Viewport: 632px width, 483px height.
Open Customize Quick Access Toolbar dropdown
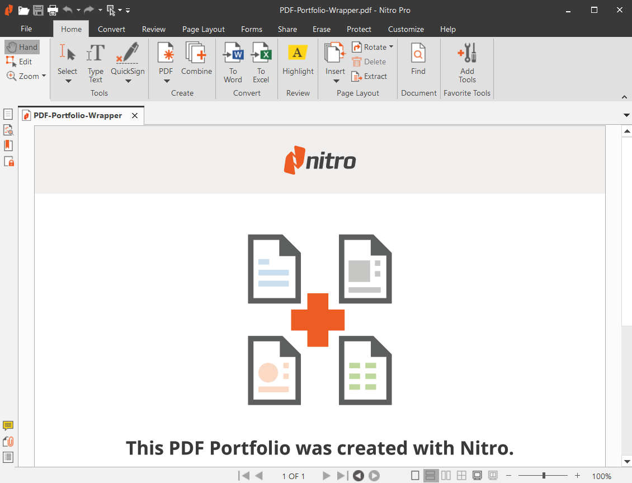pyautogui.click(x=128, y=11)
